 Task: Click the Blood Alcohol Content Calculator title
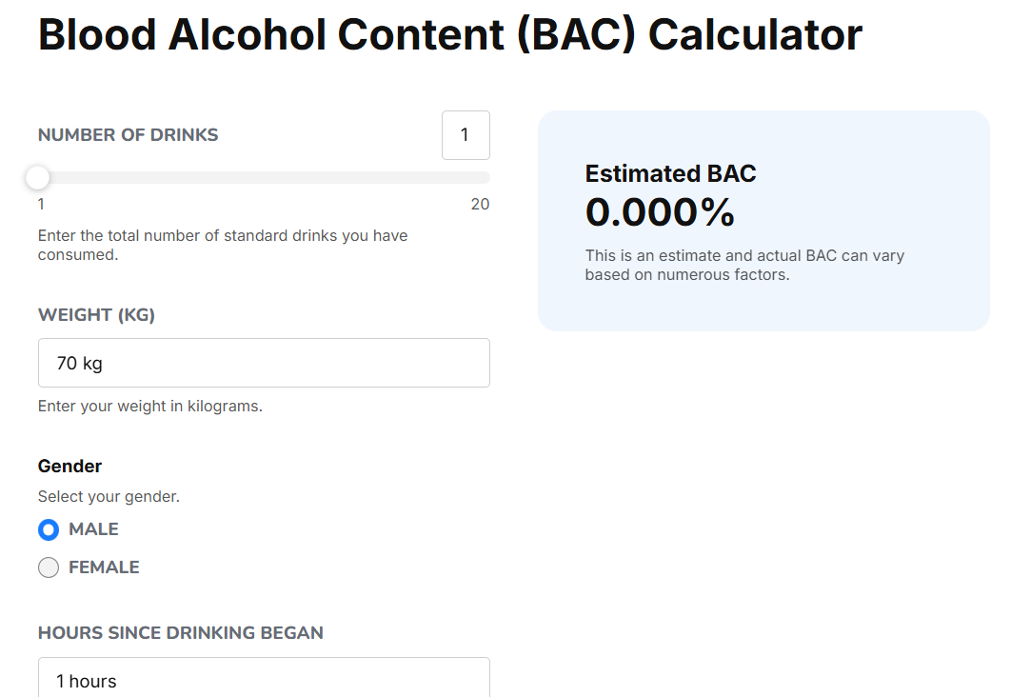pyautogui.click(x=449, y=34)
